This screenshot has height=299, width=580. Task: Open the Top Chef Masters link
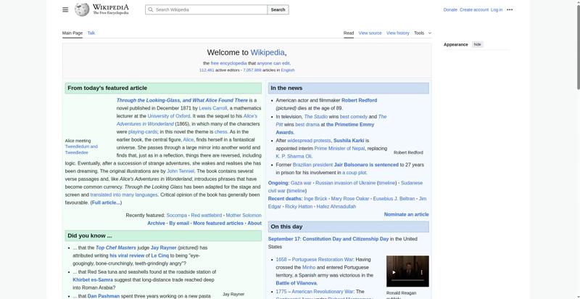click(116, 247)
